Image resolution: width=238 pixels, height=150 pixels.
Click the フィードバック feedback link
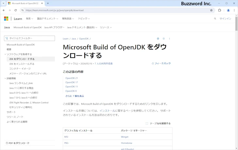[x=161, y=63]
